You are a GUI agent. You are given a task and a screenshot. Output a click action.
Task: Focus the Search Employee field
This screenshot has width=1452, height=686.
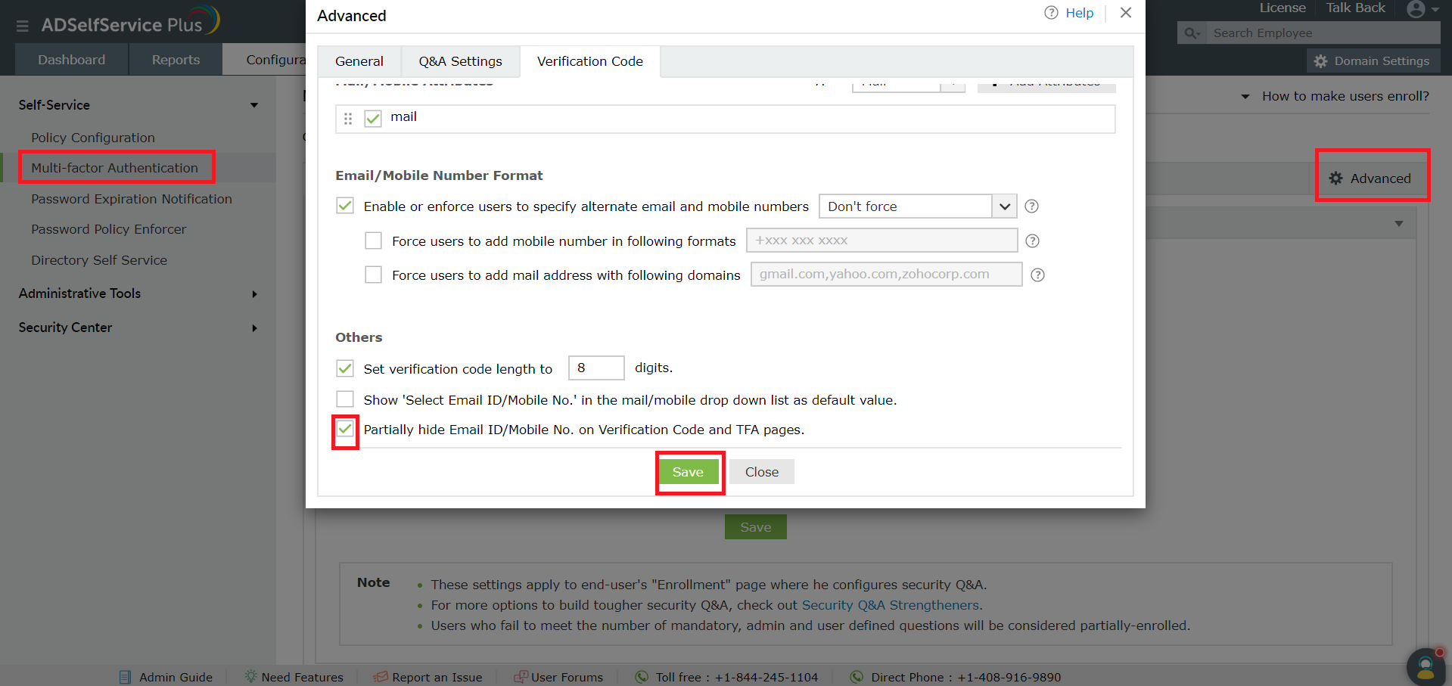1323,33
